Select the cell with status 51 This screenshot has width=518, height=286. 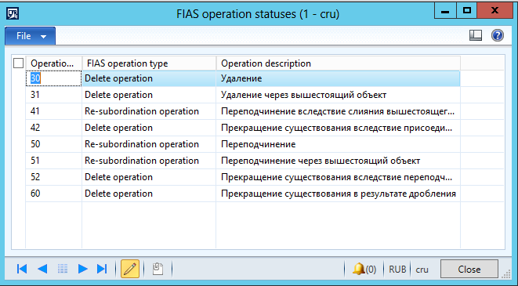point(53,161)
